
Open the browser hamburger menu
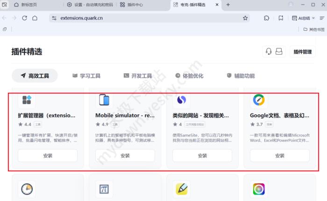point(320,18)
